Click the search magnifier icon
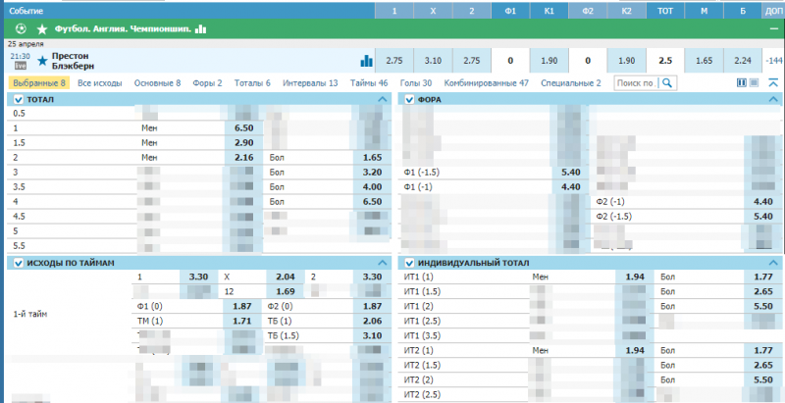Screen dimensions: 785x403 [x=666, y=83]
